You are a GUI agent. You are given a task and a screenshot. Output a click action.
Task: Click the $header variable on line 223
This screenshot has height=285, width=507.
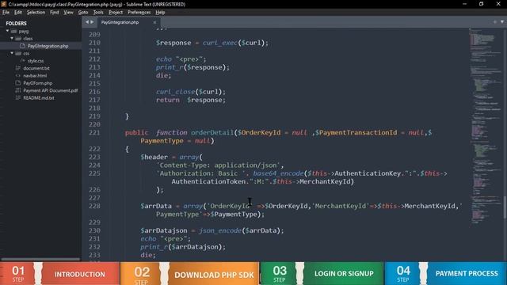click(154, 157)
